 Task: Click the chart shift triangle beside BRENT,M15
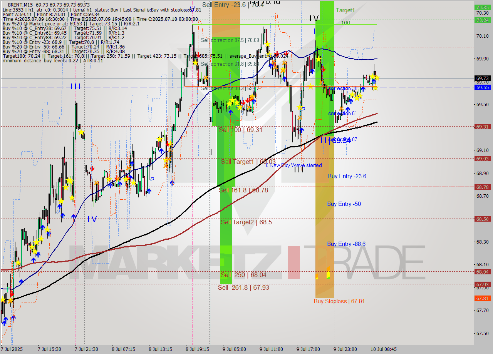4,5
